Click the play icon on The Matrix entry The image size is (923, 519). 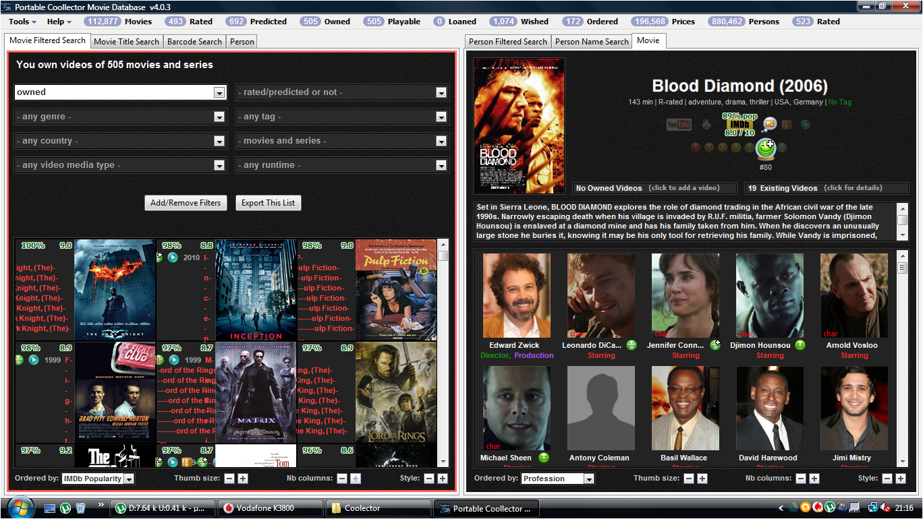(x=174, y=360)
